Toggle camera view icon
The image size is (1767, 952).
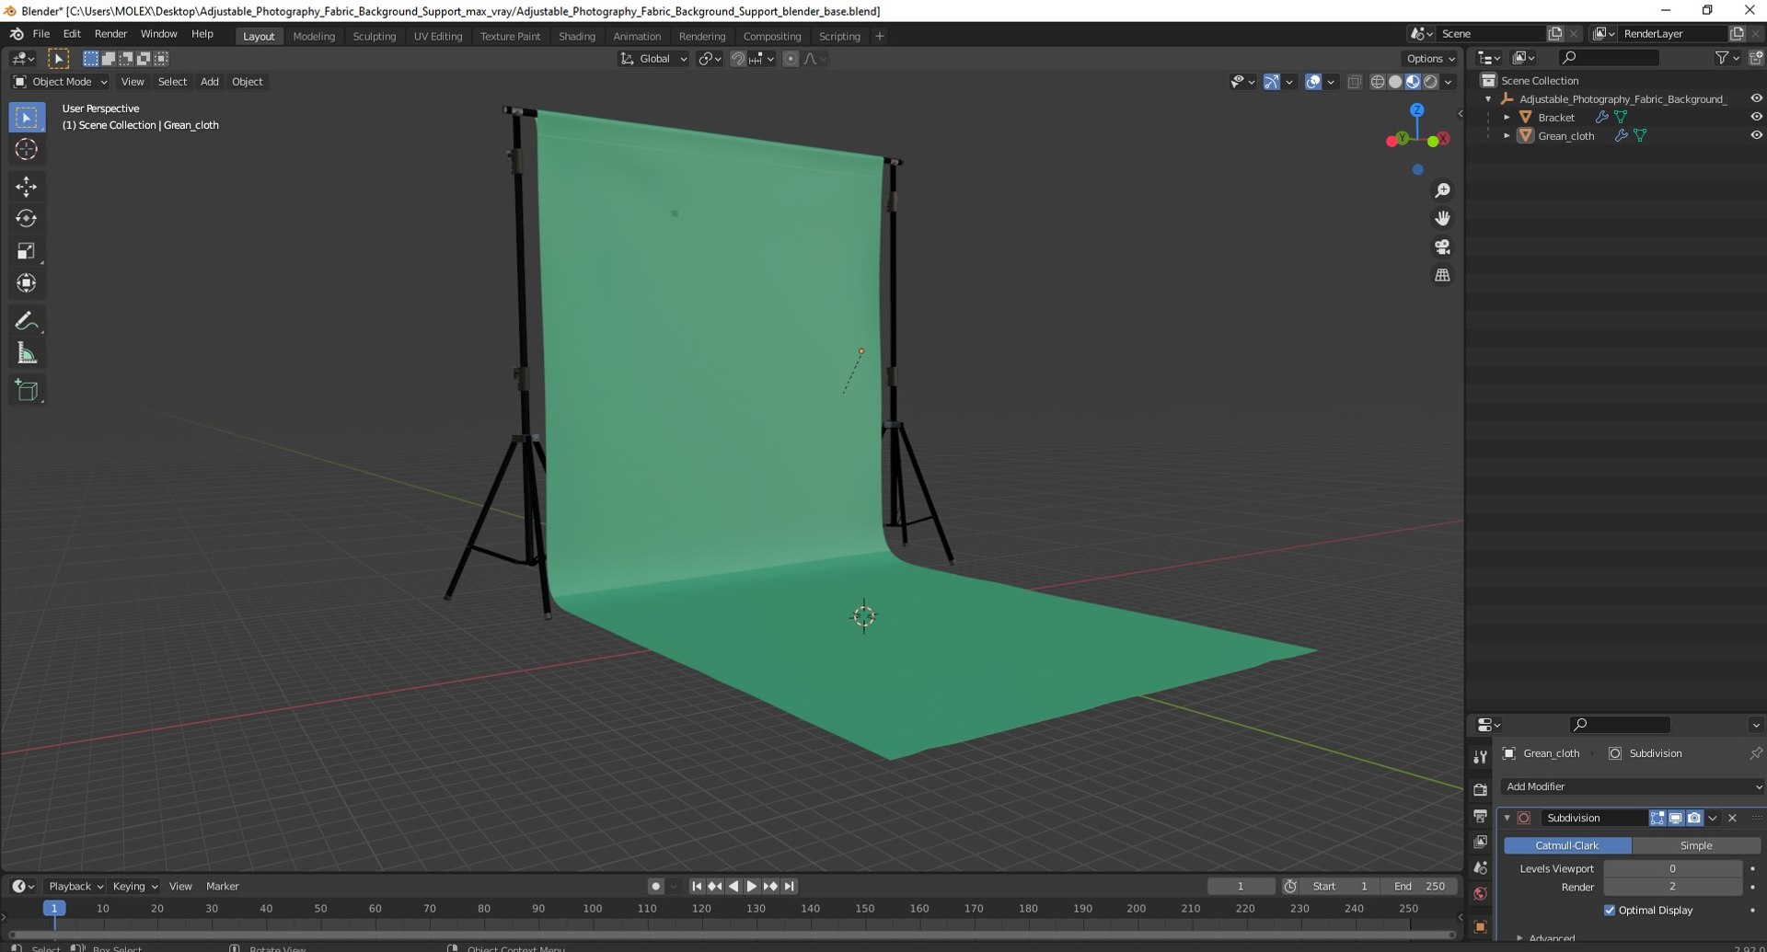point(1442,247)
